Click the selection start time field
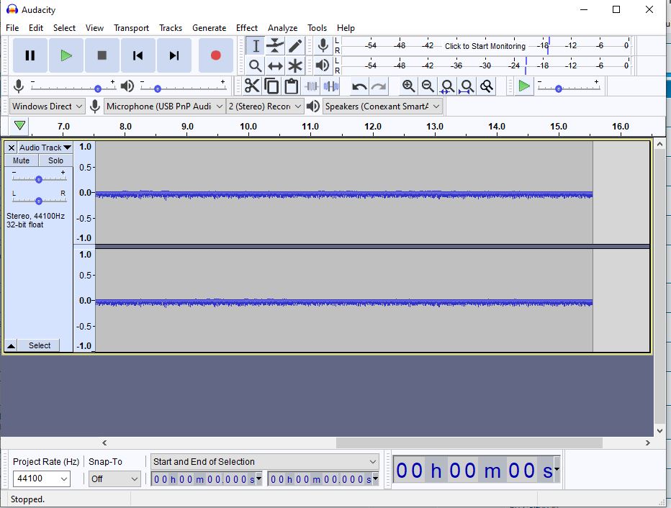The height and width of the screenshot is (508, 671). point(206,479)
